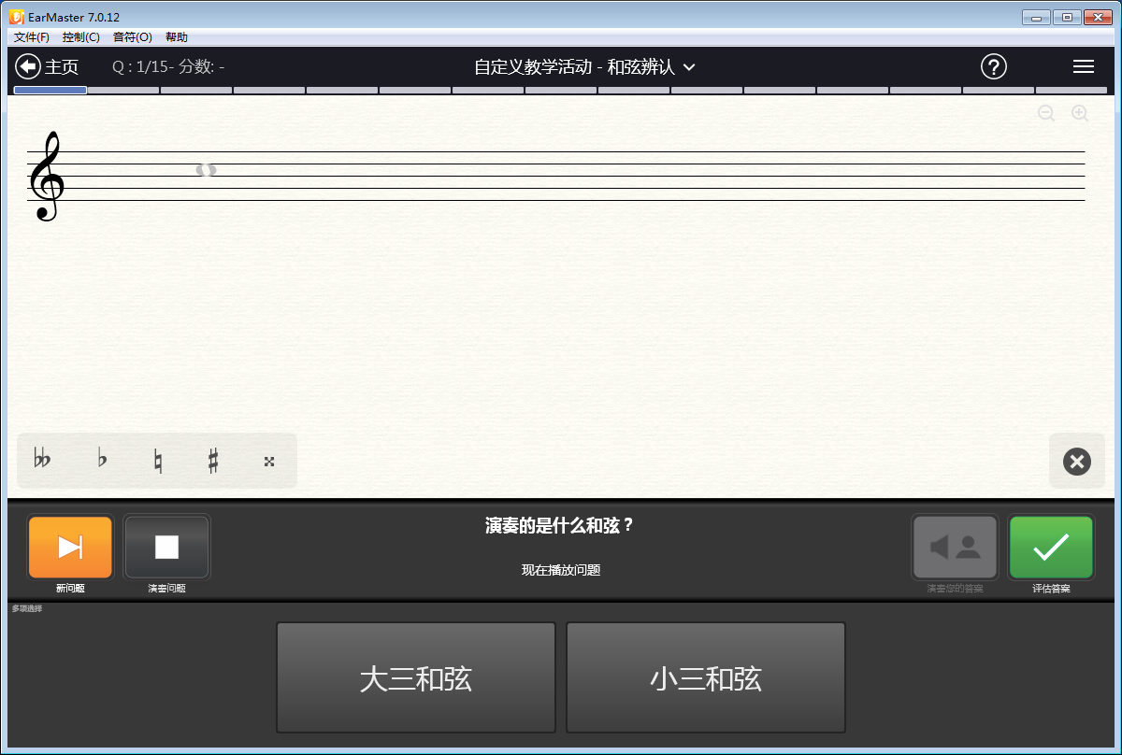The width and height of the screenshot is (1122, 755).
Task: Play your answer (演奏您的答案)
Action: [955, 548]
